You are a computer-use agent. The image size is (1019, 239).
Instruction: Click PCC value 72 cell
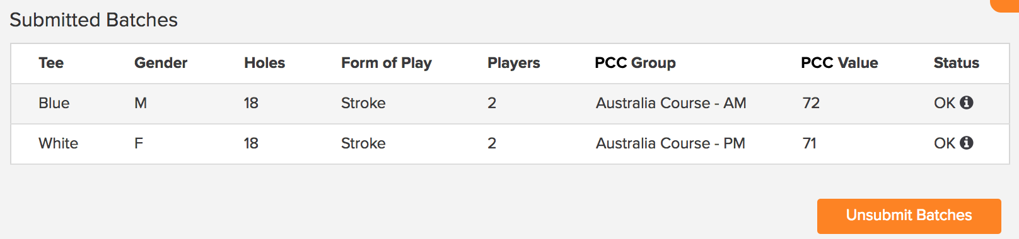[811, 103]
